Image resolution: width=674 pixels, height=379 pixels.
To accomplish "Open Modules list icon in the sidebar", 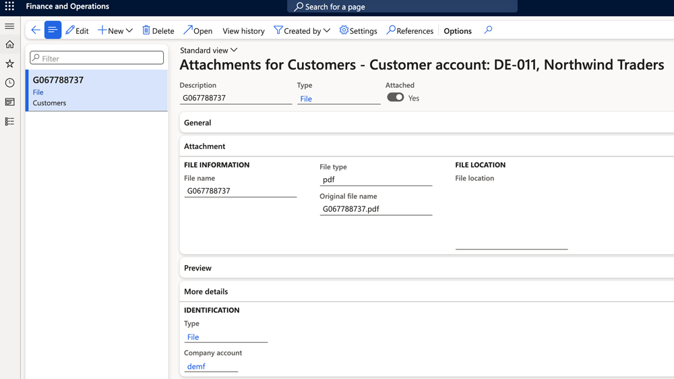I will [9, 121].
